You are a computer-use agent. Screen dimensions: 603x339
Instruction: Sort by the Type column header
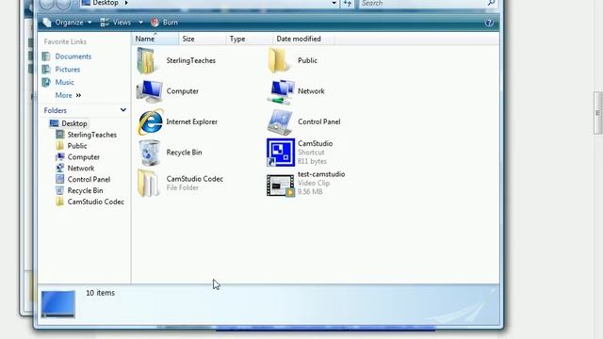tap(249, 39)
